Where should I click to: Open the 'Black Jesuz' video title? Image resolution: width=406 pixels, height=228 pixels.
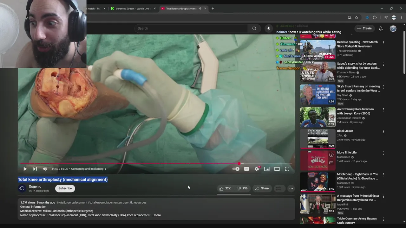[x=345, y=131]
